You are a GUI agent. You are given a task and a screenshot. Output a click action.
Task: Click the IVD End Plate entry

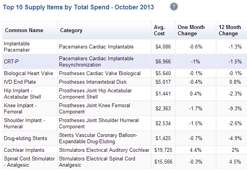tap(20, 82)
